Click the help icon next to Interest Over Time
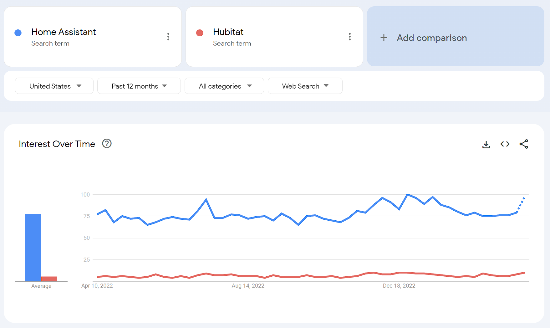This screenshot has width=550, height=328. (107, 144)
